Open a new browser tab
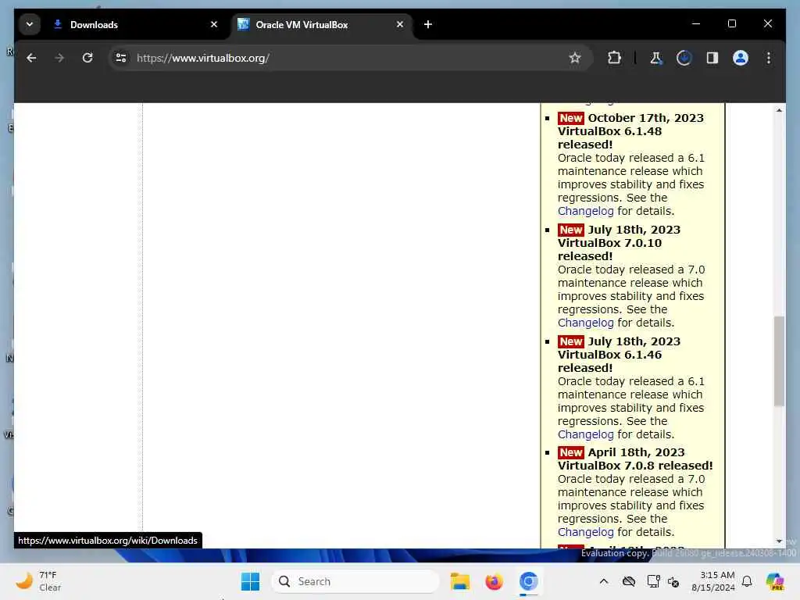Image resolution: width=800 pixels, height=600 pixels. pos(428,24)
